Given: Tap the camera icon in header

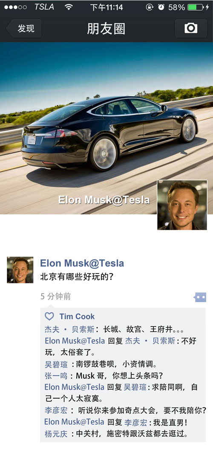Looking at the screenshot, I should (x=191, y=28).
